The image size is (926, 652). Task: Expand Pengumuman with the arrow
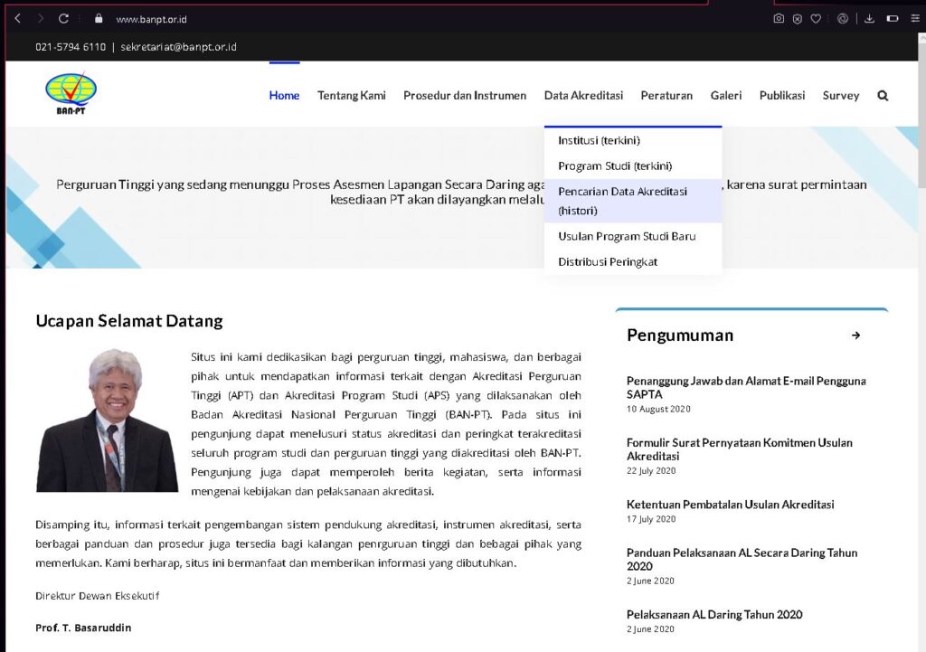click(855, 335)
